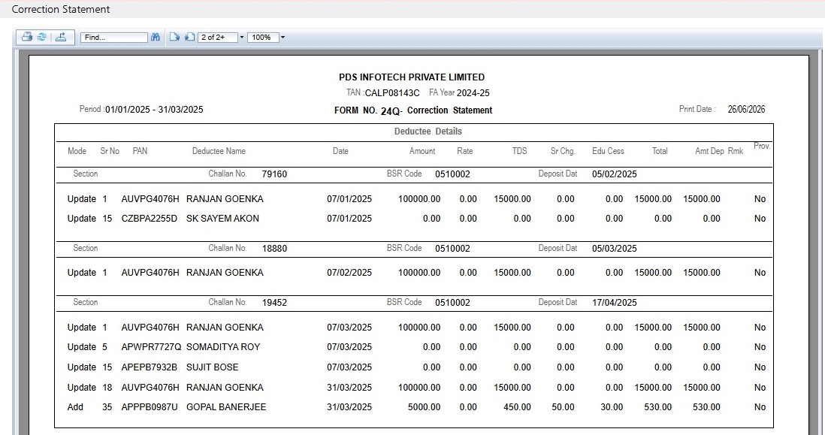Viewport: 825px width, 435px height.
Task: Click the Deposit date 17/04/2025
Action: point(614,303)
